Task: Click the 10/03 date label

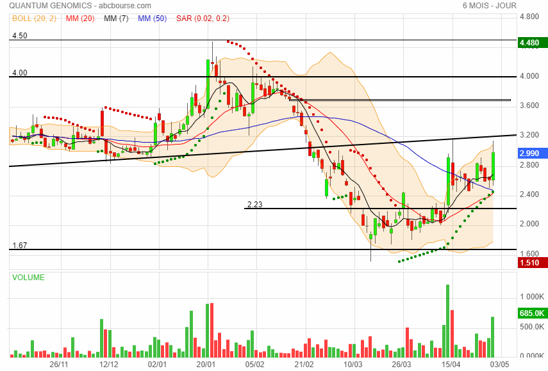Action: pyautogui.click(x=353, y=365)
